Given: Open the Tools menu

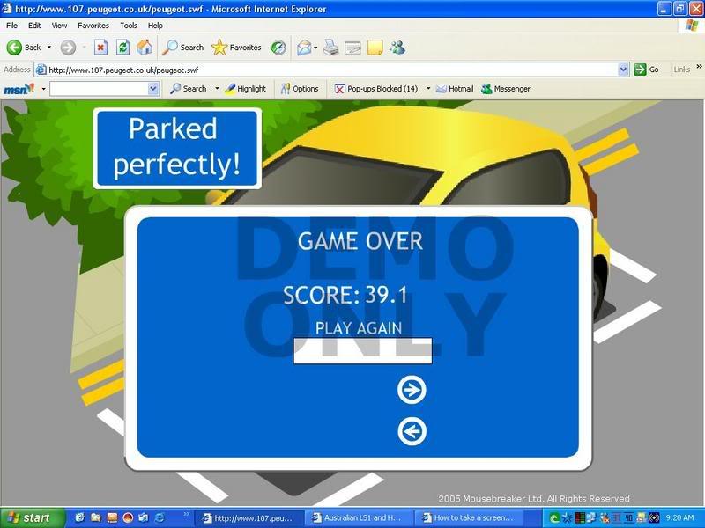Looking at the screenshot, I should [x=129, y=26].
